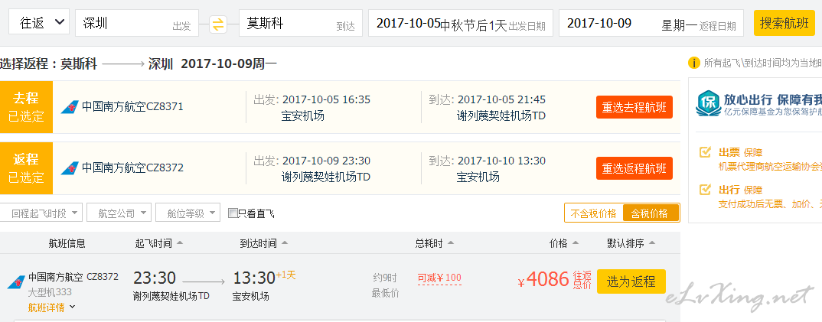Click 重选去程航班 button
Viewport: 822px width, 322px height.
634,107
